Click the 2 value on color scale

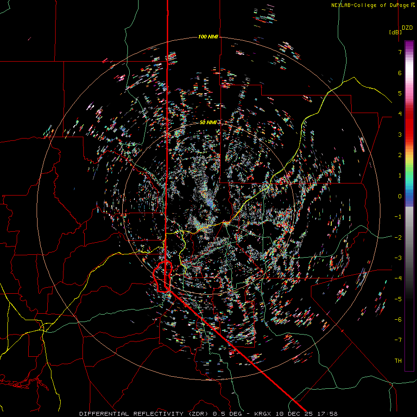(400, 155)
